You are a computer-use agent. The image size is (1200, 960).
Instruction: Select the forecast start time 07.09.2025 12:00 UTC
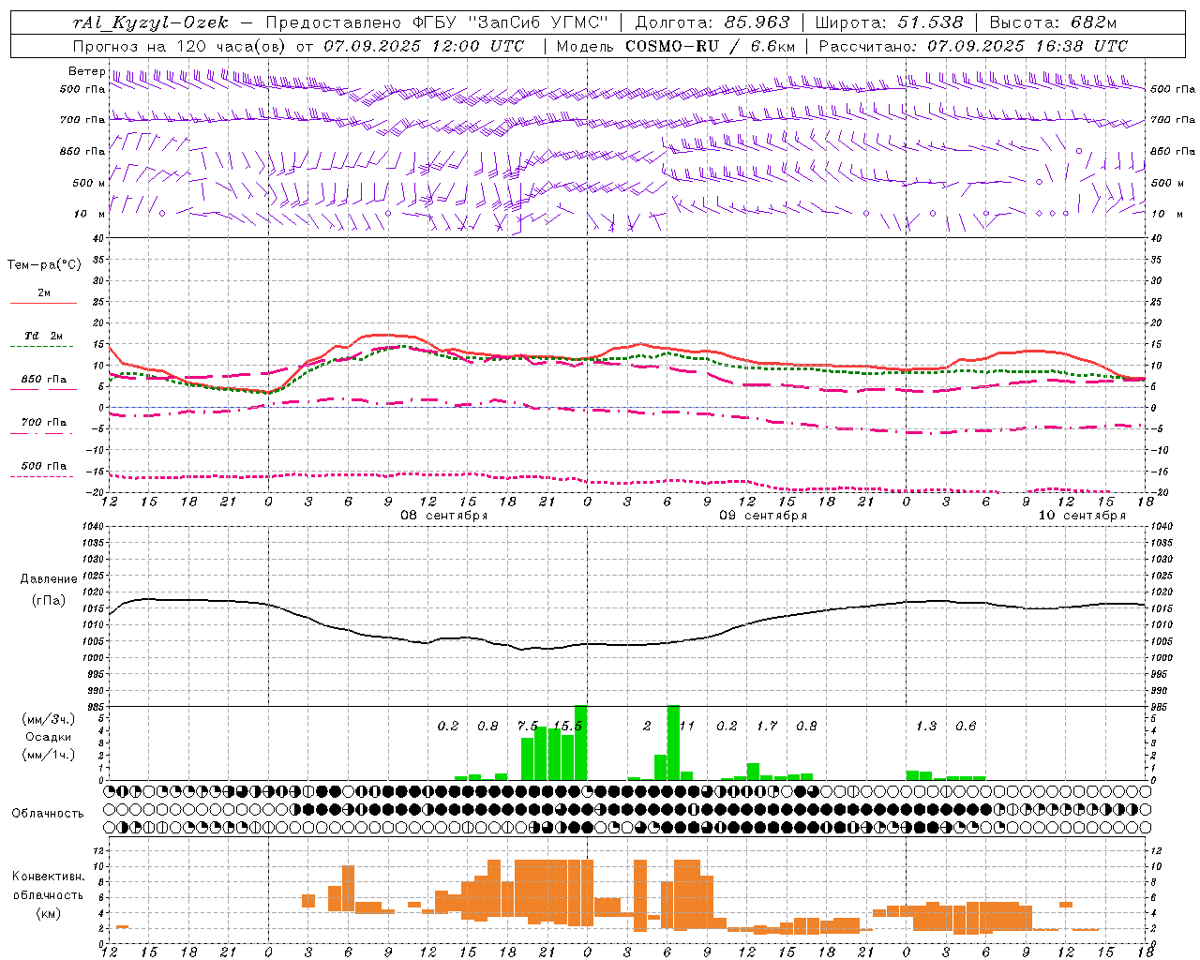pos(424,46)
